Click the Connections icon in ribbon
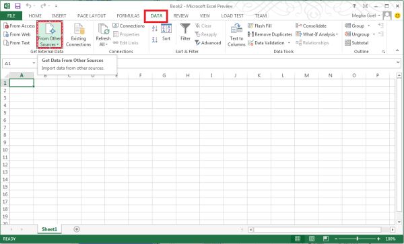This screenshot has width=404, height=244. [x=115, y=26]
